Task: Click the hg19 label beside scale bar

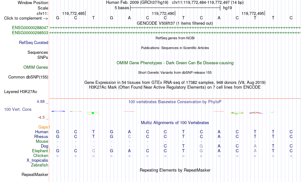Action: click(x=227, y=8)
